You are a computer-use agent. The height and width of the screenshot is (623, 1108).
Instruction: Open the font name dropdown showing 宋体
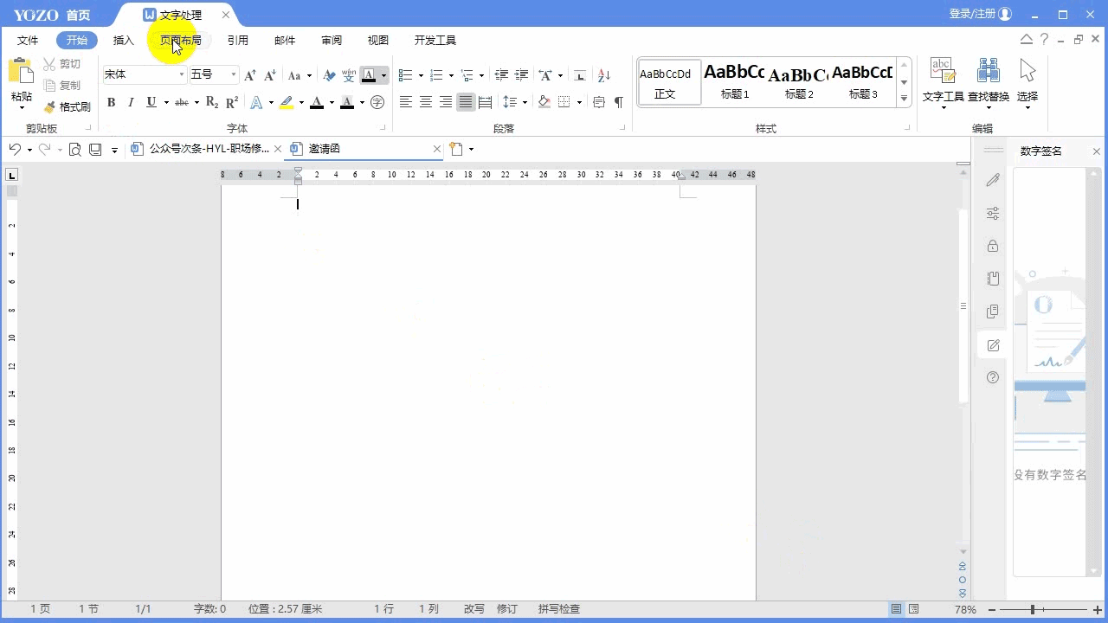[182, 75]
